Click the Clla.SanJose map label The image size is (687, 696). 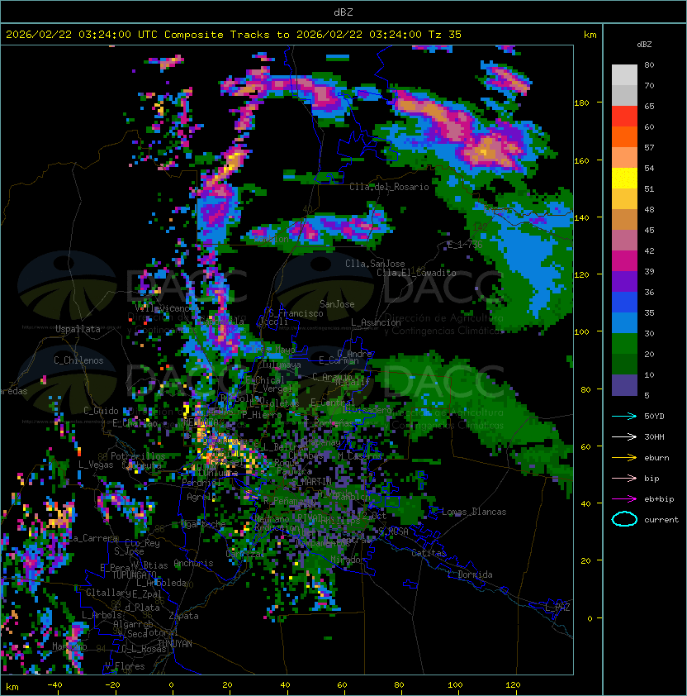tap(375, 264)
